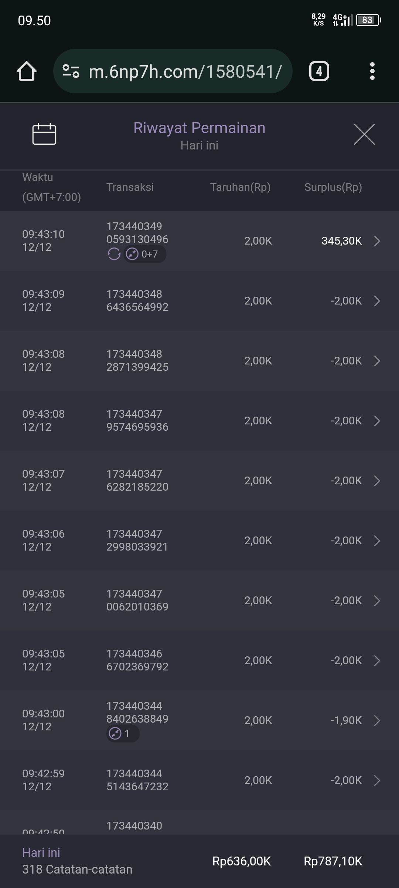Open the tab switcher showing 4 tabs

pyautogui.click(x=319, y=71)
